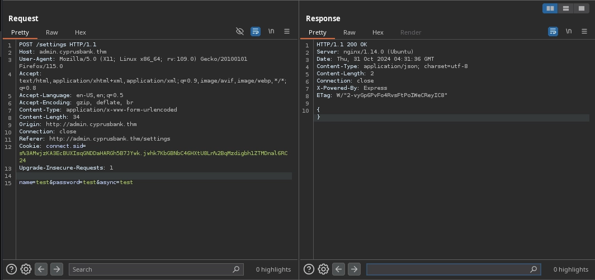Switch Response view to Hex tab

click(378, 32)
